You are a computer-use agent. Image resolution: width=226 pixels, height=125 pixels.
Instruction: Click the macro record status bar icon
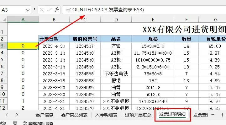point(15,123)
